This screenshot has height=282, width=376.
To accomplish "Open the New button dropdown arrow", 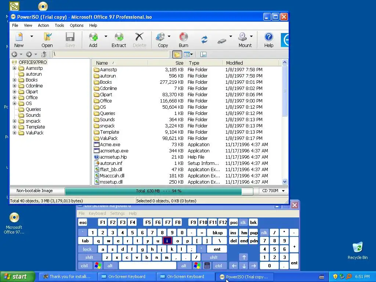I will coord(32,36).
